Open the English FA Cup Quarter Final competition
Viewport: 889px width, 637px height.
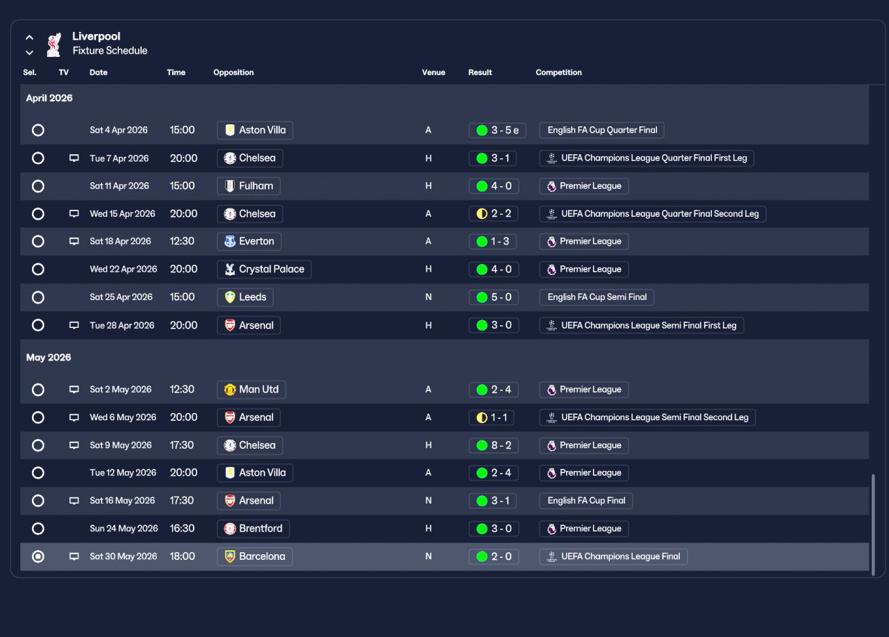tap(602, 130)
